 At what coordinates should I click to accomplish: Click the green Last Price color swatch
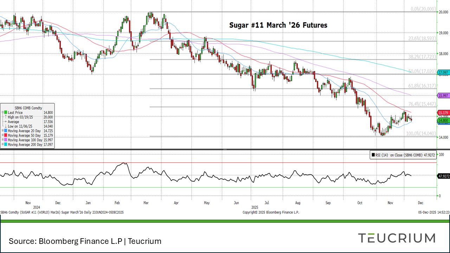point(6,113)
